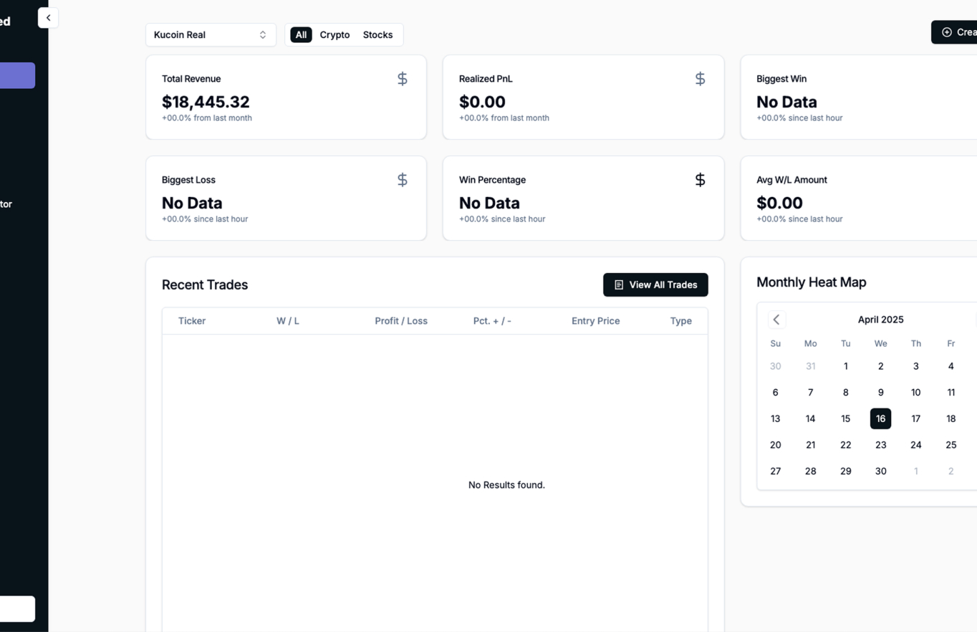The width and height of the screenshot is (977, 632).
Task: Click the April 2025 month label
Action: (x=881, y=320)
